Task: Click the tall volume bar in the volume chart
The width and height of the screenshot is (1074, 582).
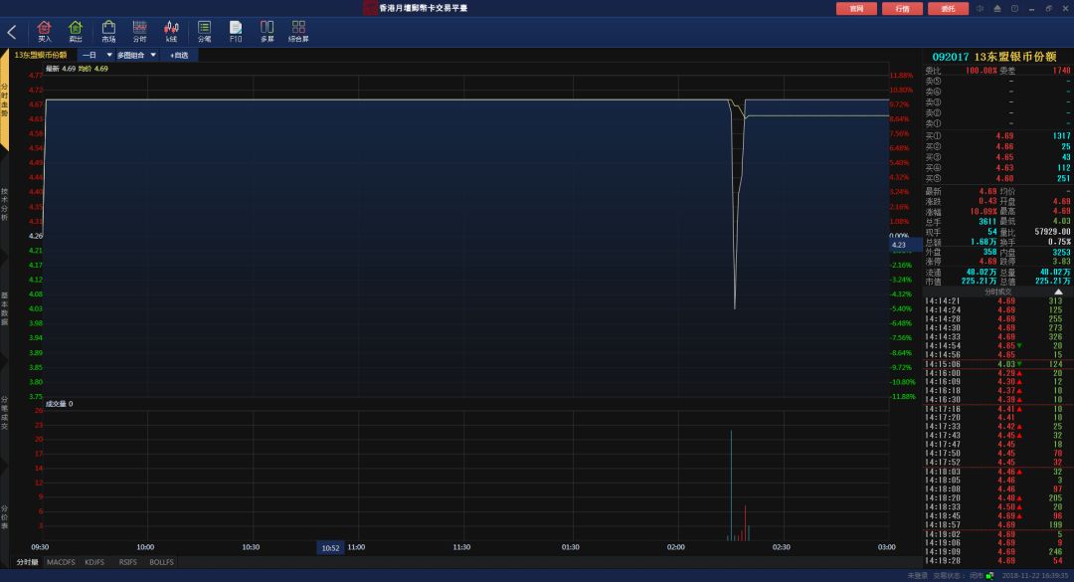Action: click(x=731, y=485)
